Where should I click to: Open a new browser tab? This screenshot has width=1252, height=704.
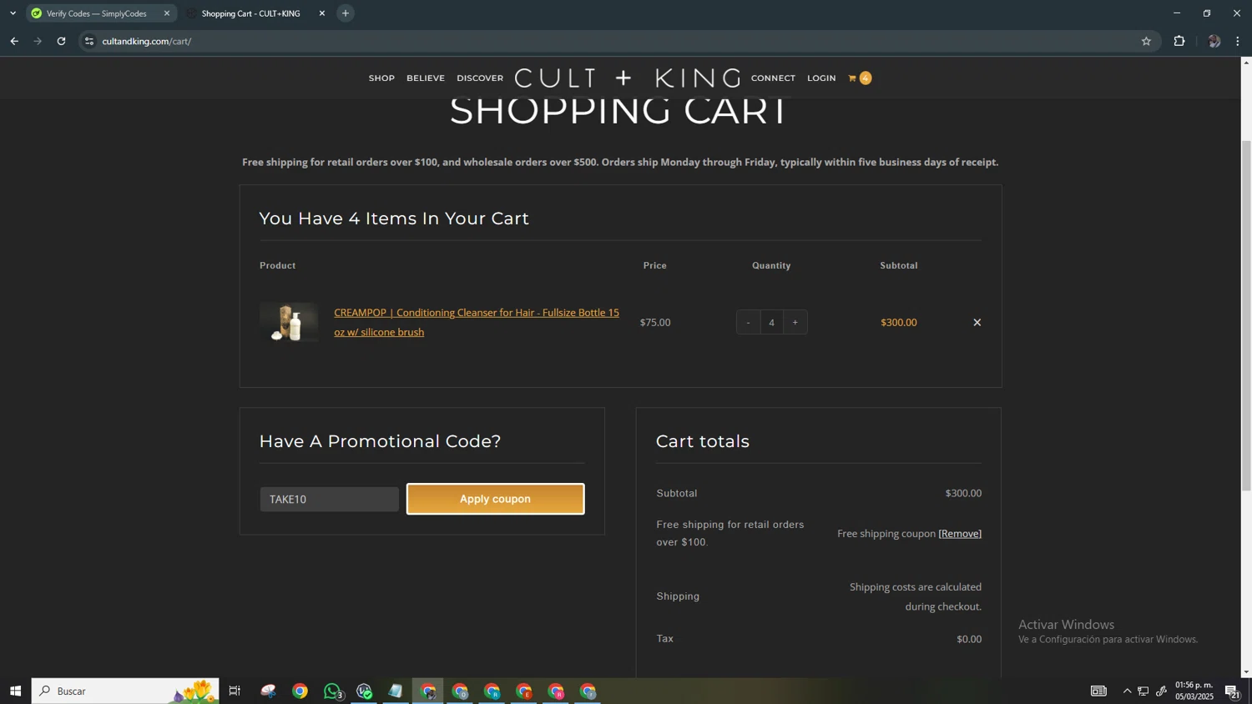pos(346,13)
